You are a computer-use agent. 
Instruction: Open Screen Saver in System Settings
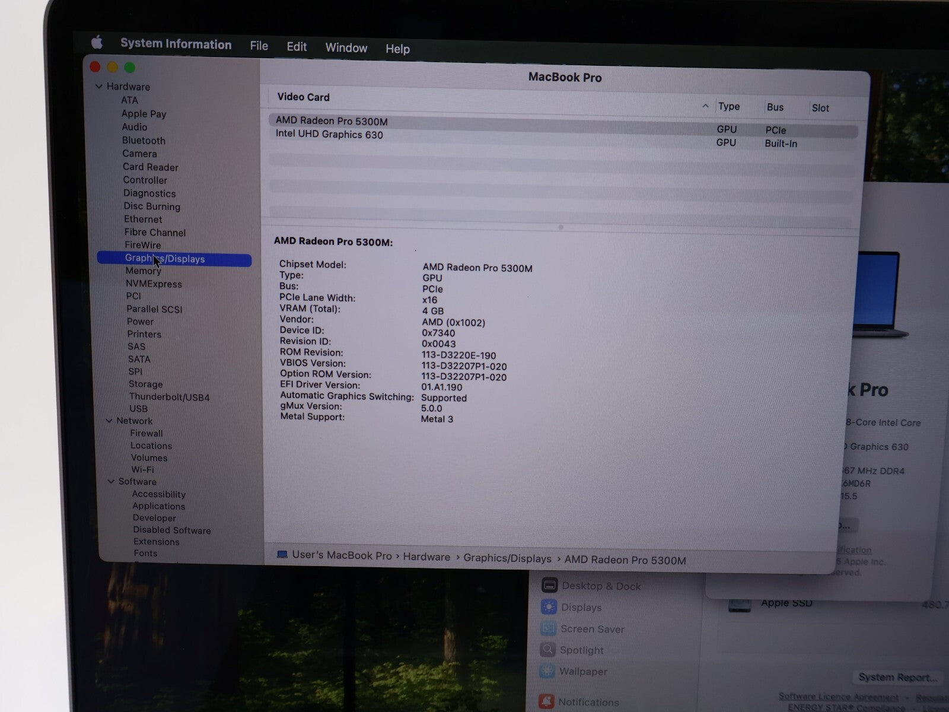582,629
